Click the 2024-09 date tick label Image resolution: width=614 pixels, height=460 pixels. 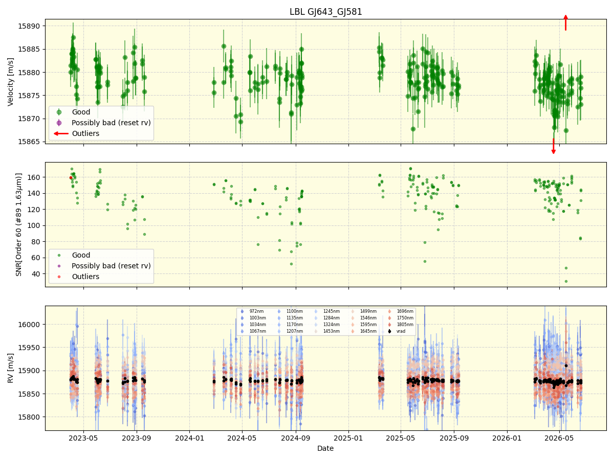[295, 438]
